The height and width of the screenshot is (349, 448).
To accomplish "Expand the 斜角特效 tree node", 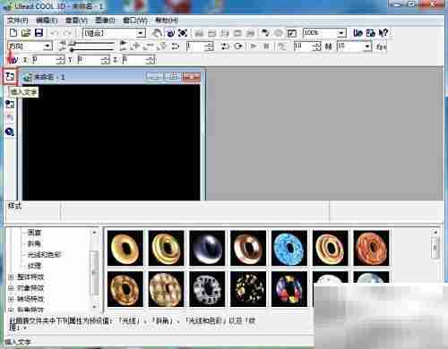I will tap(11, 310).
